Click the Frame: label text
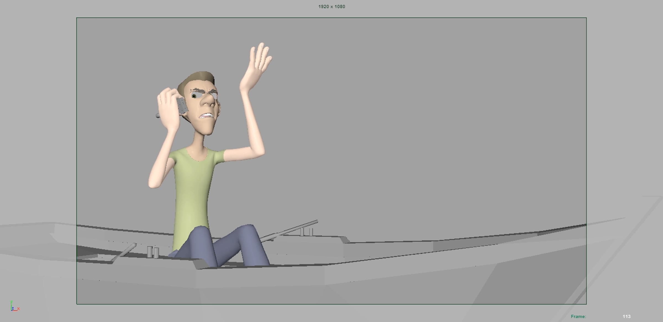The width and height of the screenshot is (663, 322). (x=578, y=316)
